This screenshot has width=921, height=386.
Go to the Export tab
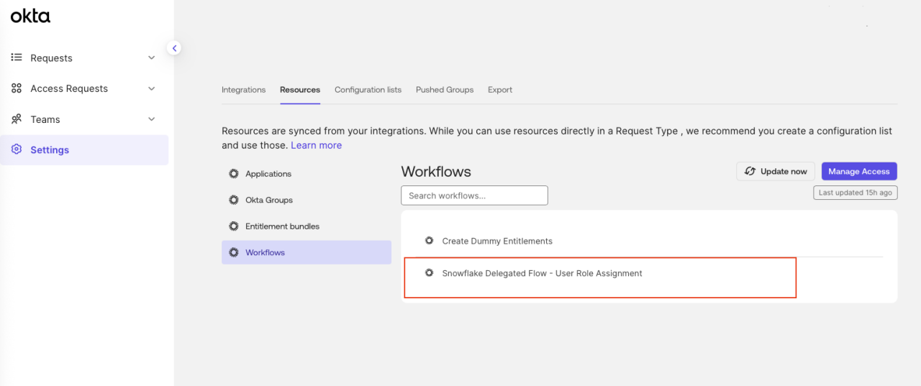coord(500,90)
